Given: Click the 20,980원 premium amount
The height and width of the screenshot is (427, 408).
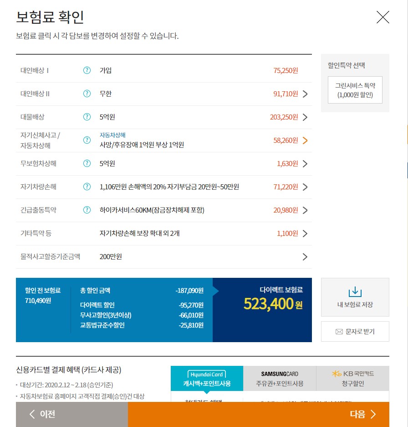Looking at the screenshot, I should coord(286,210).
